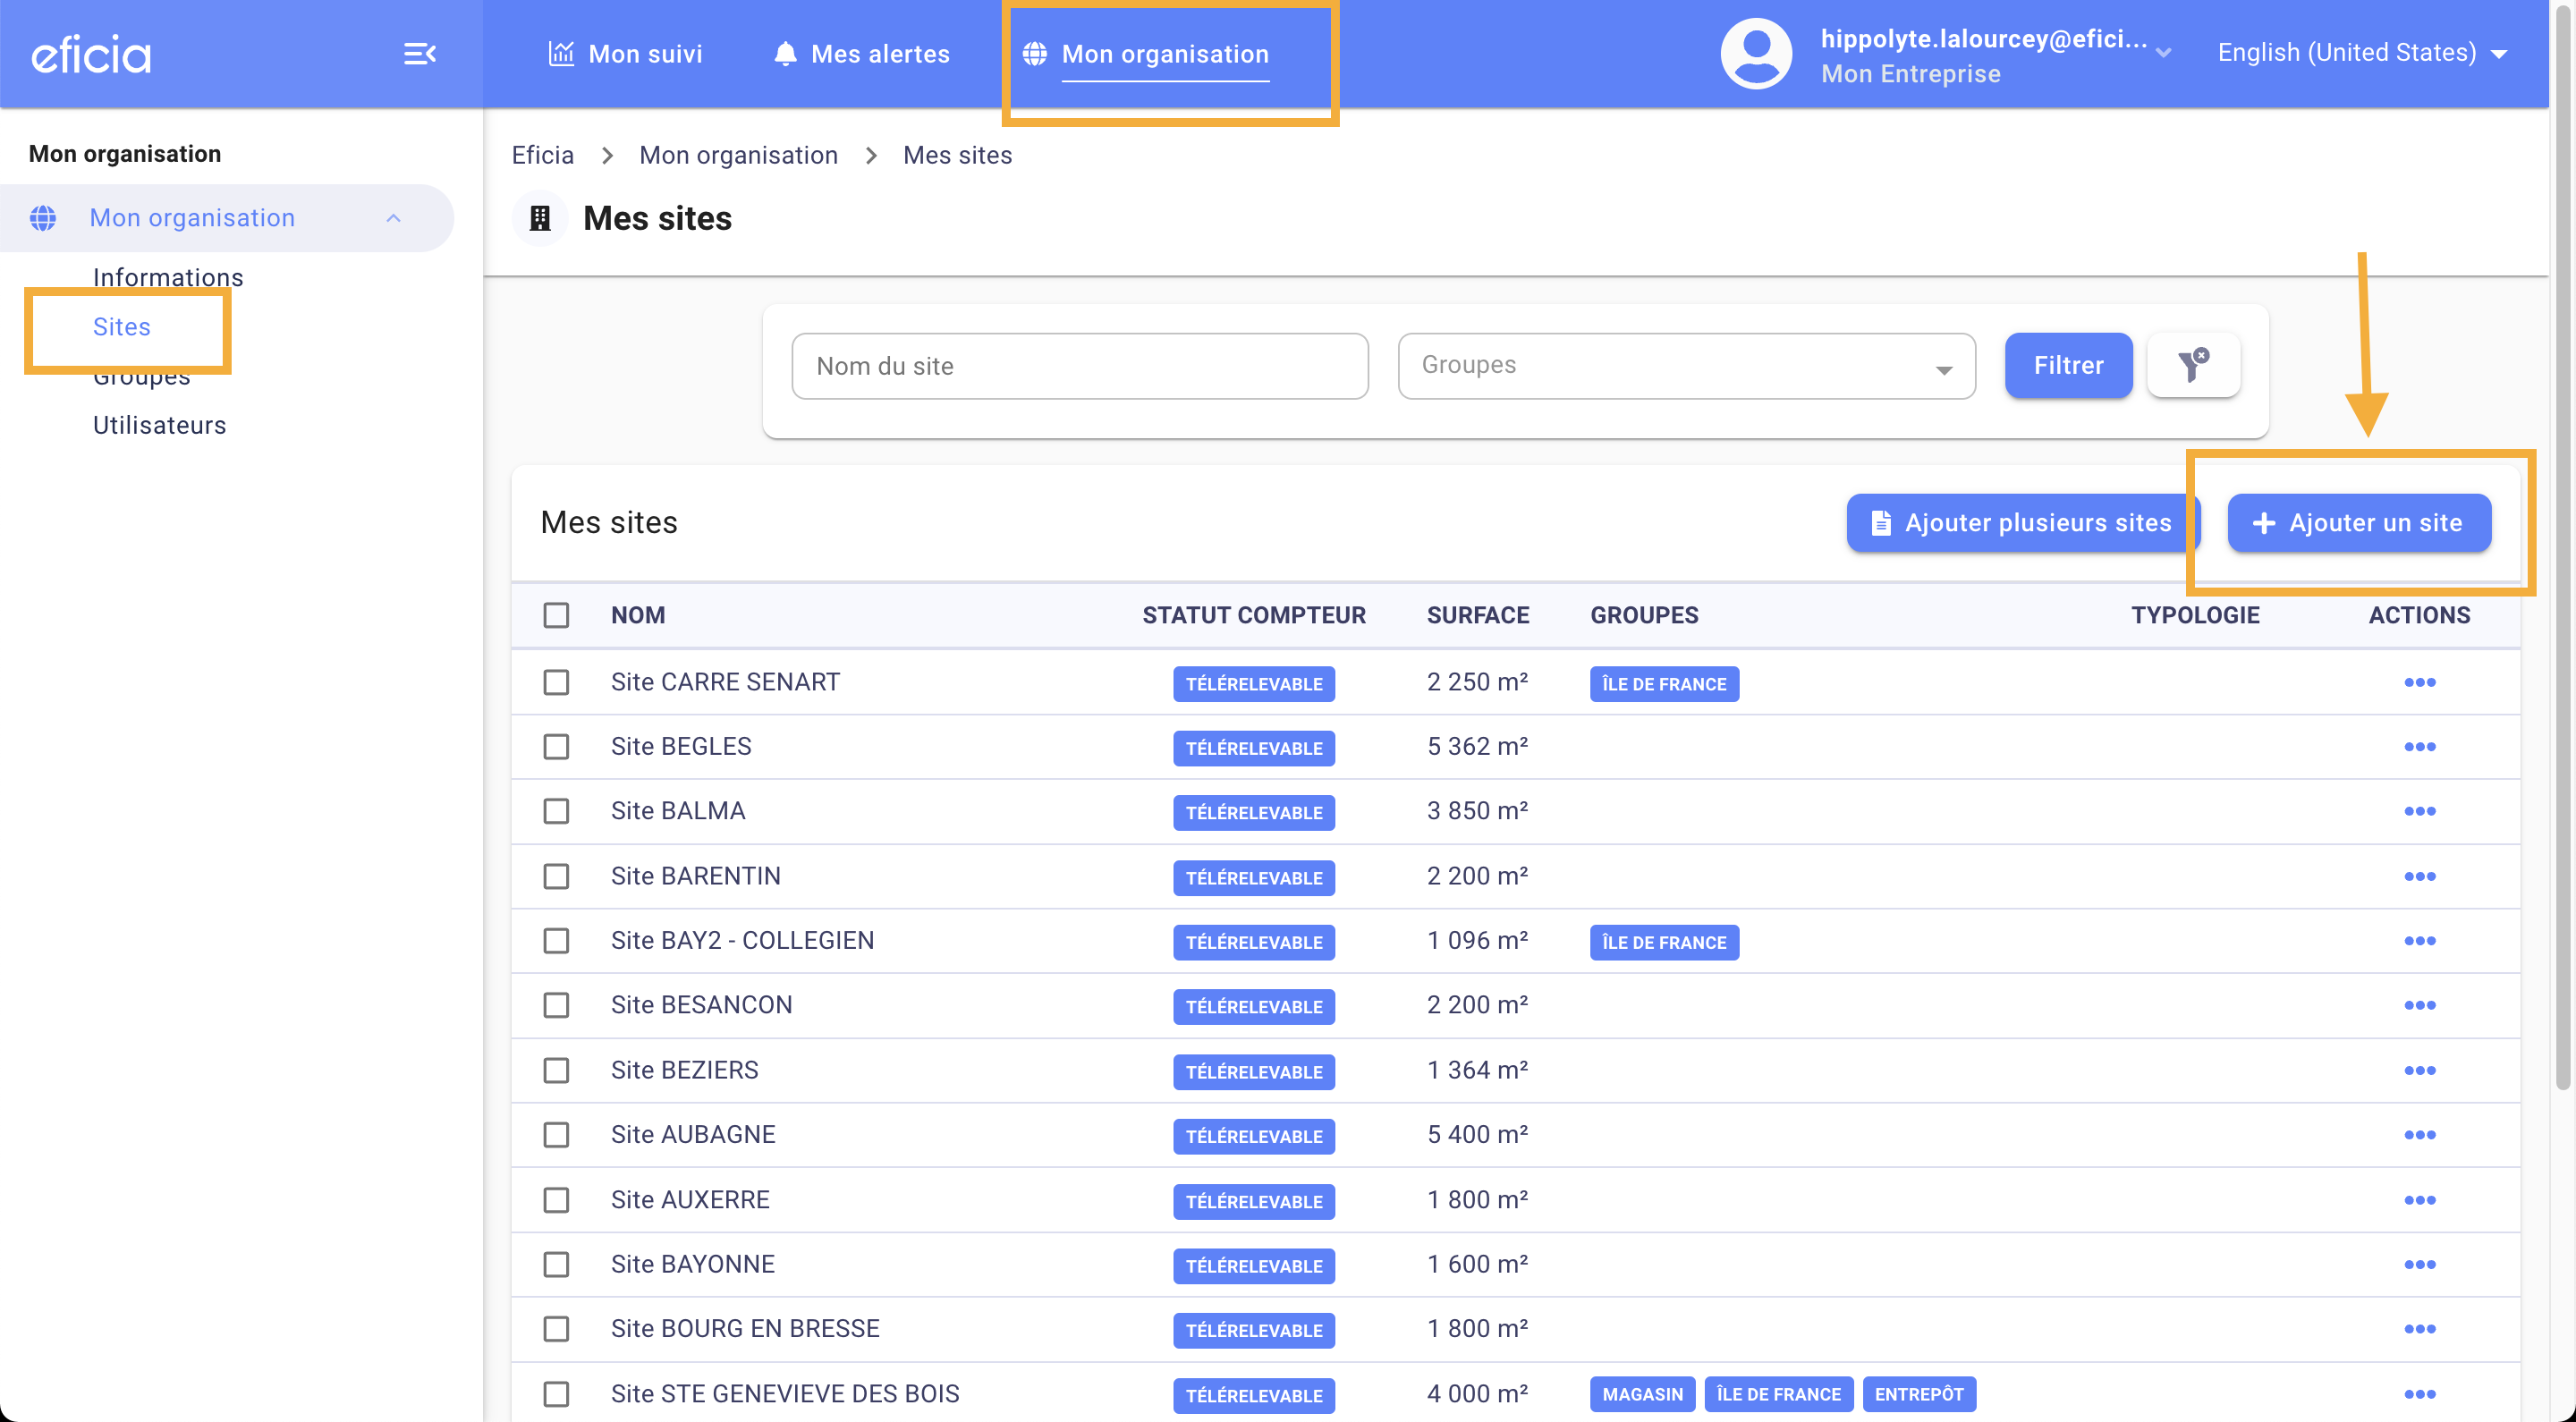Open Utilisateurs in the sidebar
This screenshot has height=1422, width=2576.
tap(160, 425)
